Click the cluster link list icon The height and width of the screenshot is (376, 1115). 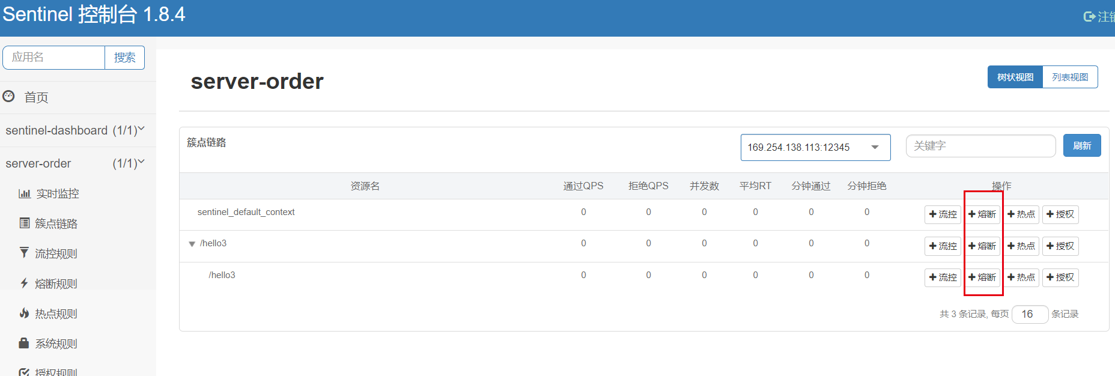click(25, 223)
